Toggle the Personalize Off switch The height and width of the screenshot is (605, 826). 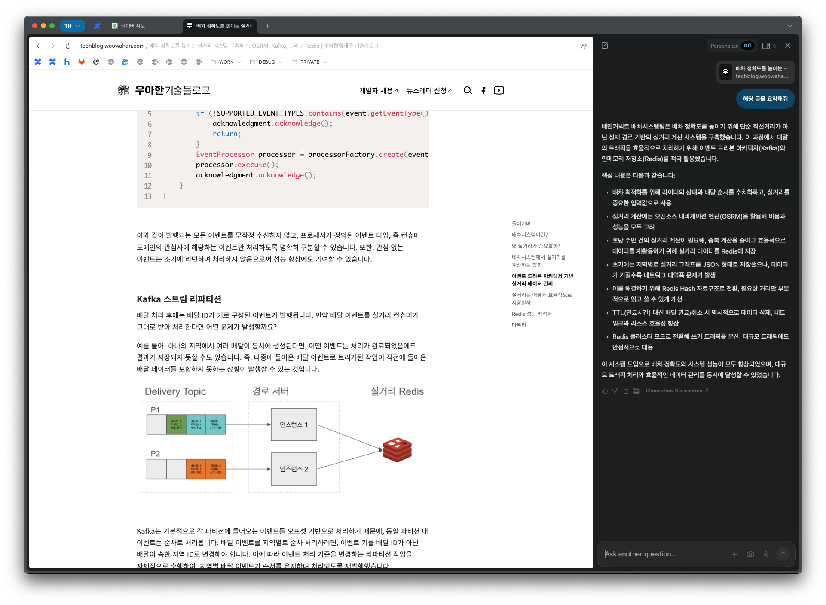click(x=748, y=46)
